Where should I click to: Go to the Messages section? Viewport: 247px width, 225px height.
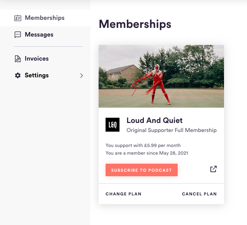[x=45, y=34]
